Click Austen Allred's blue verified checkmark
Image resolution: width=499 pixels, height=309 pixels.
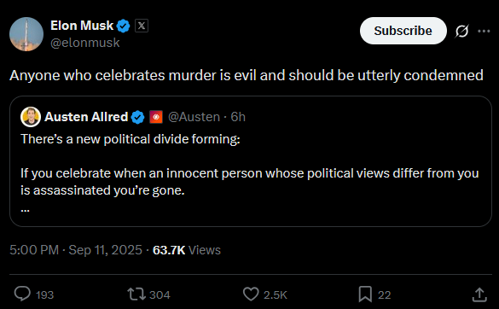click(138, 117)
